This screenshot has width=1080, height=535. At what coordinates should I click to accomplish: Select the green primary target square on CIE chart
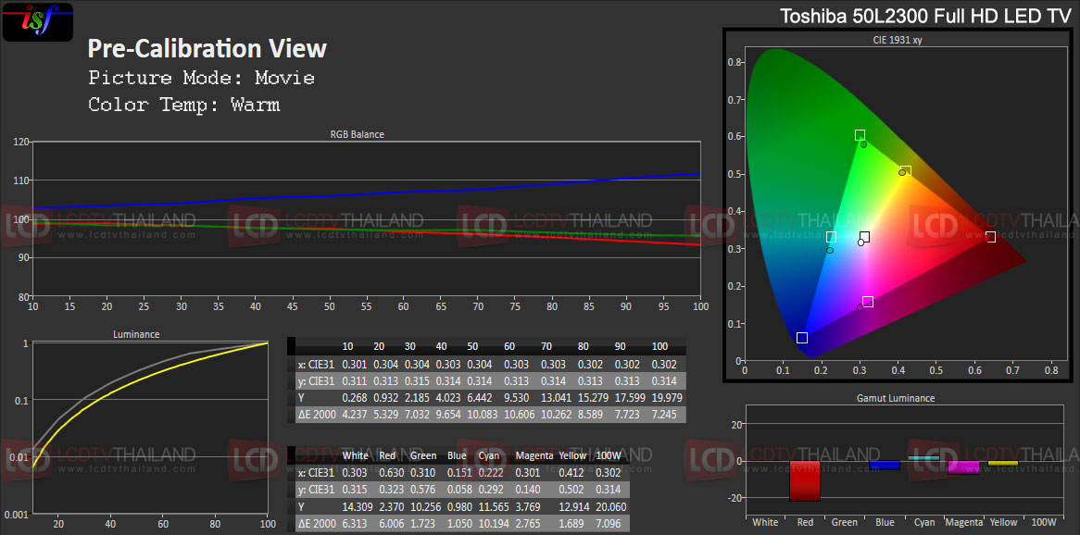[x=860, y=135]
